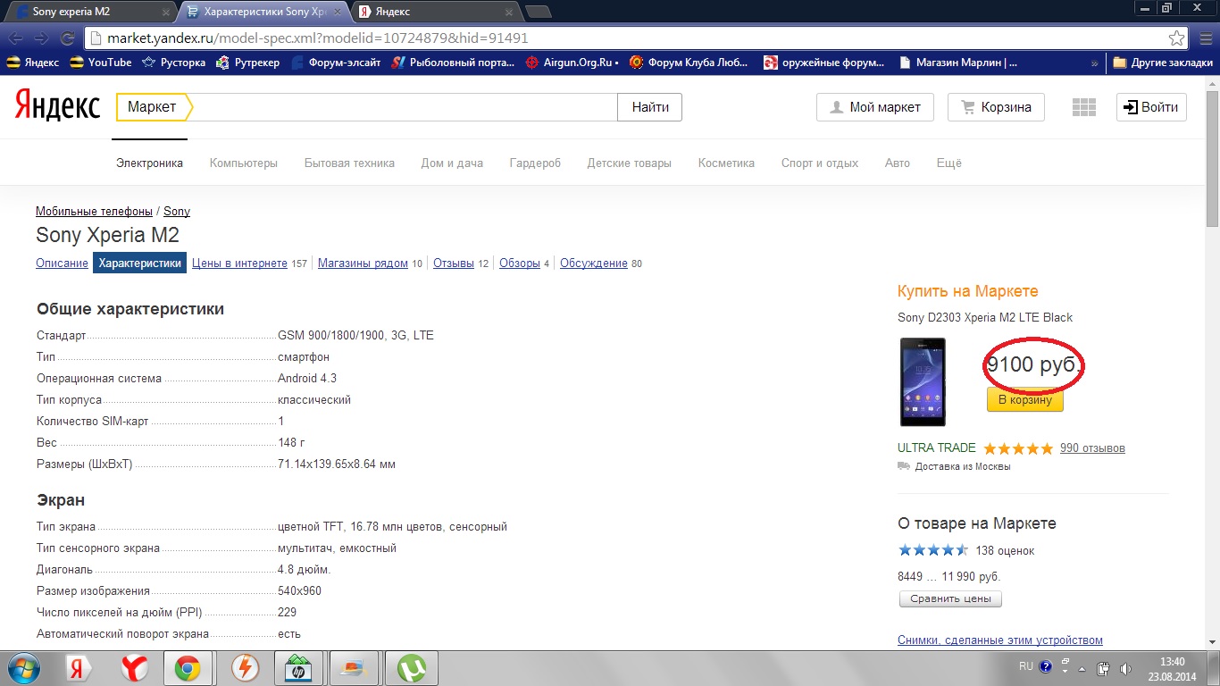The height and width of the screenshot is (686, 1220).
Task: Open a new browser tab
Action: [538, 12]
